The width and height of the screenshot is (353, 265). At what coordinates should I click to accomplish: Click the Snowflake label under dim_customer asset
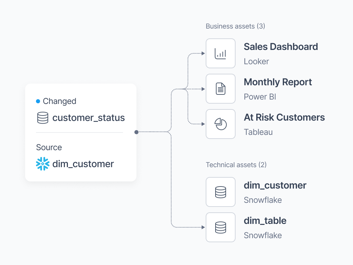[x=263, y=200]
